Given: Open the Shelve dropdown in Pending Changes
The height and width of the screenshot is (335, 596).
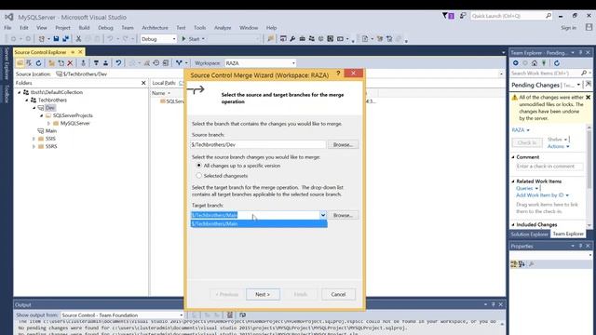Looking at the screenshot, I should (x=558, y=140).
